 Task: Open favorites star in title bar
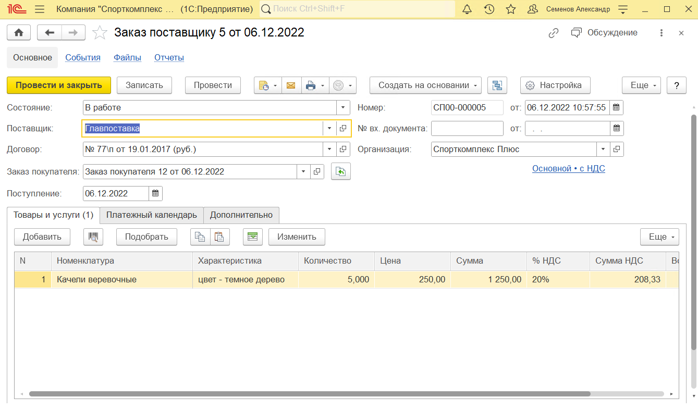511,9
